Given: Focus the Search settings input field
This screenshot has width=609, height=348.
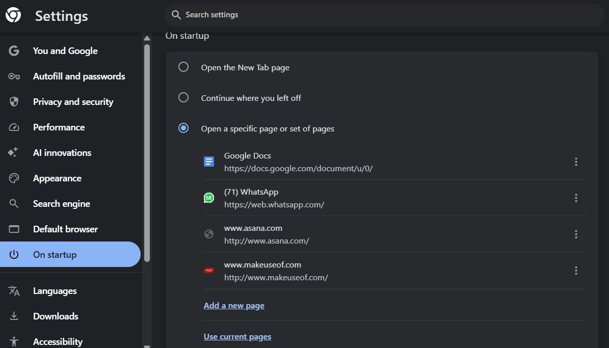Looking at the screenshot, I should coord(387,15).
